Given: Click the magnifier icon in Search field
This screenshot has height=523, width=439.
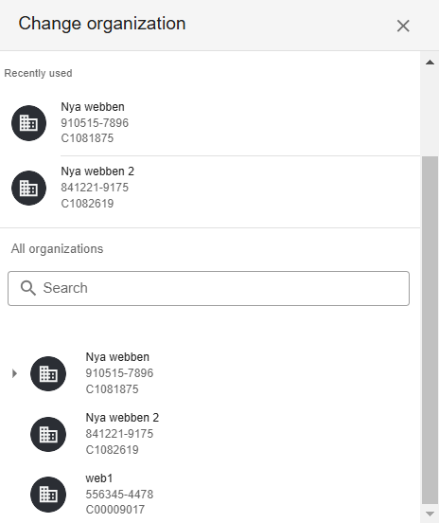Looking at the screenshot, I should [x=28, y=288].
